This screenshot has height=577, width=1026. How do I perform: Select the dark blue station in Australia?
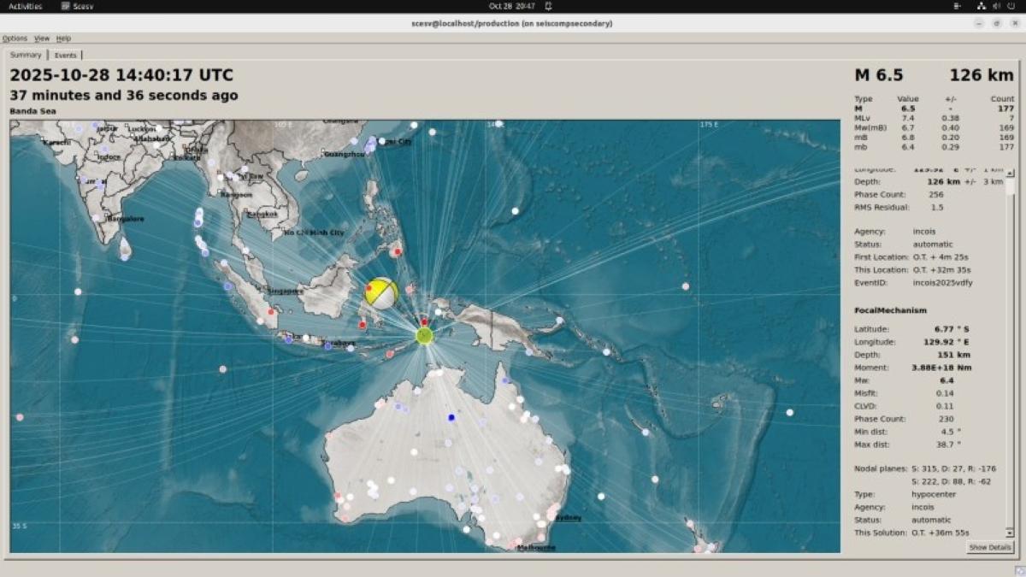pyautogui.click(x=451, y=417)
